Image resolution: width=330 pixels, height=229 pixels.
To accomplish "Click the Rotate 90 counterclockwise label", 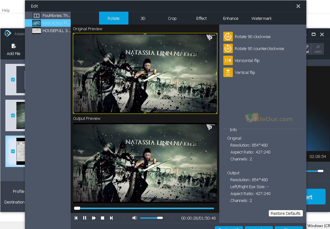I will click(x=259, y=48).
